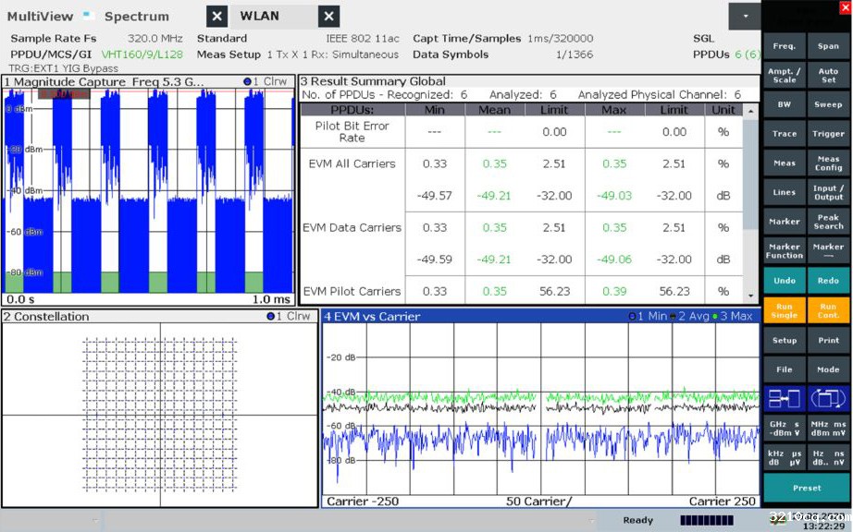The image size is (853, 532).
Task: Open the Input / Output softkey
Action: [828, 193]
